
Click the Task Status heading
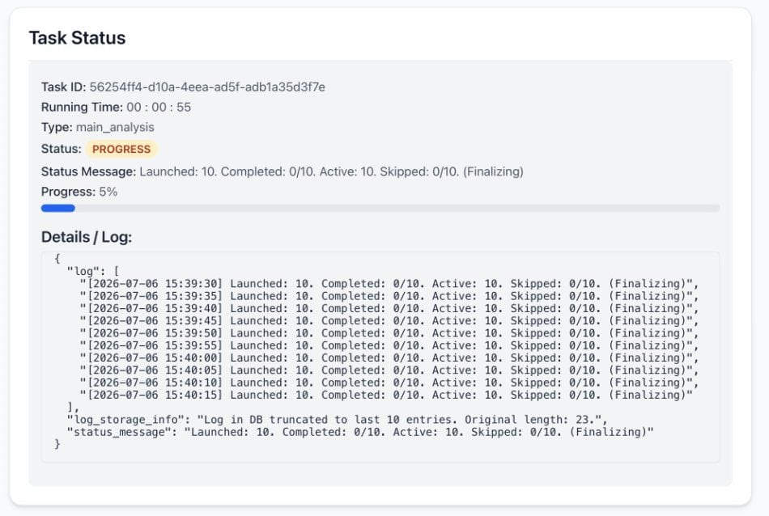pos(77,38)
